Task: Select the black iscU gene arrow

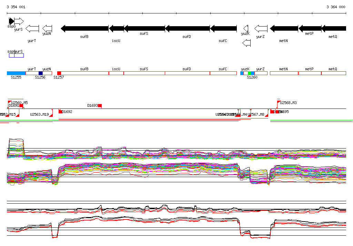Action: click(x=117, y=29)
